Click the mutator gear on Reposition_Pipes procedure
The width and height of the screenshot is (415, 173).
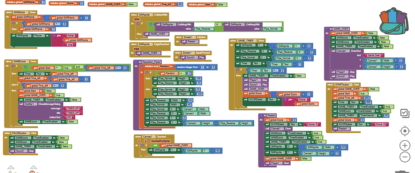click(136, 62)
